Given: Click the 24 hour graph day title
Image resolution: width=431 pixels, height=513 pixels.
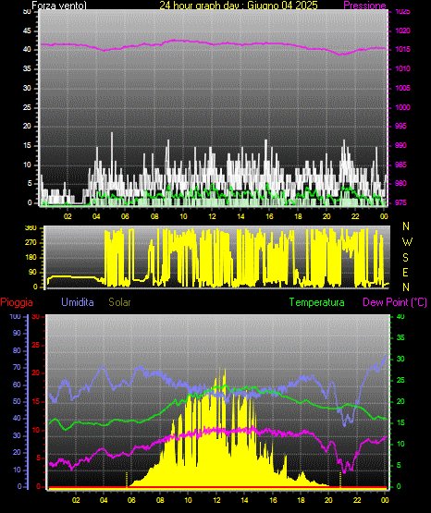Looking at the screenshot, I should click(239, 6).
